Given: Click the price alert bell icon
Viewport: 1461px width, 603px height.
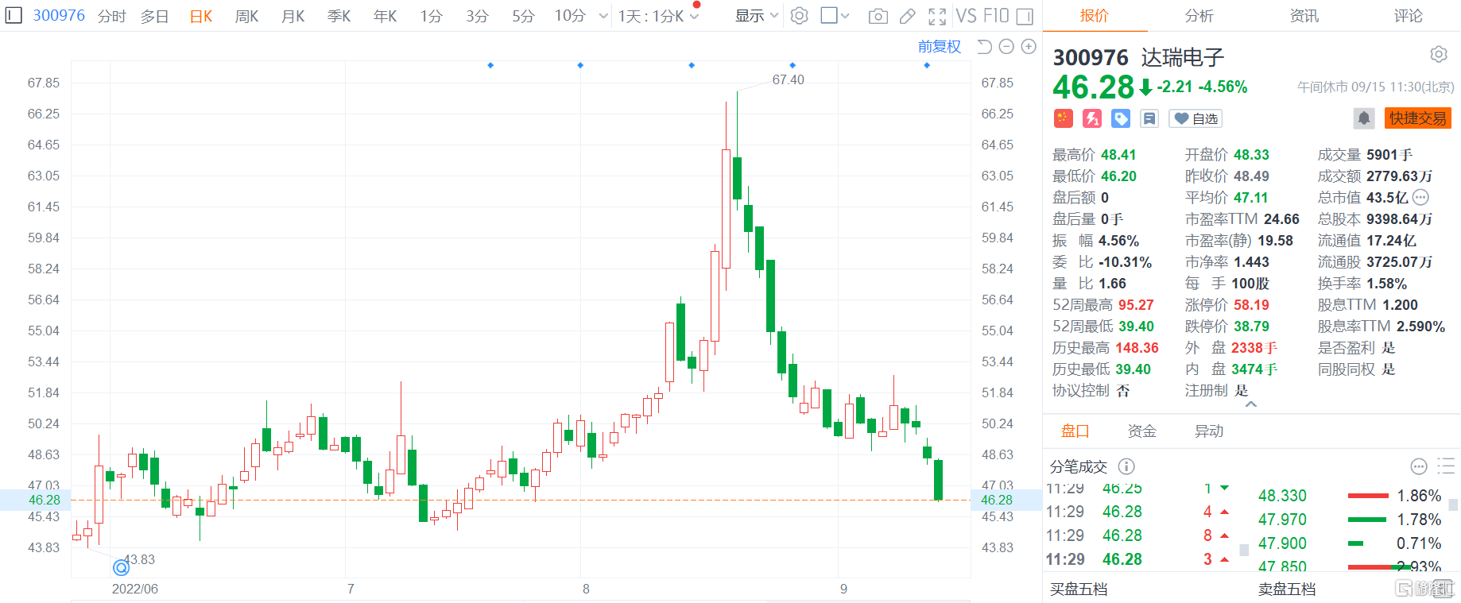Looking at the screenshot, I should 1363,118.
